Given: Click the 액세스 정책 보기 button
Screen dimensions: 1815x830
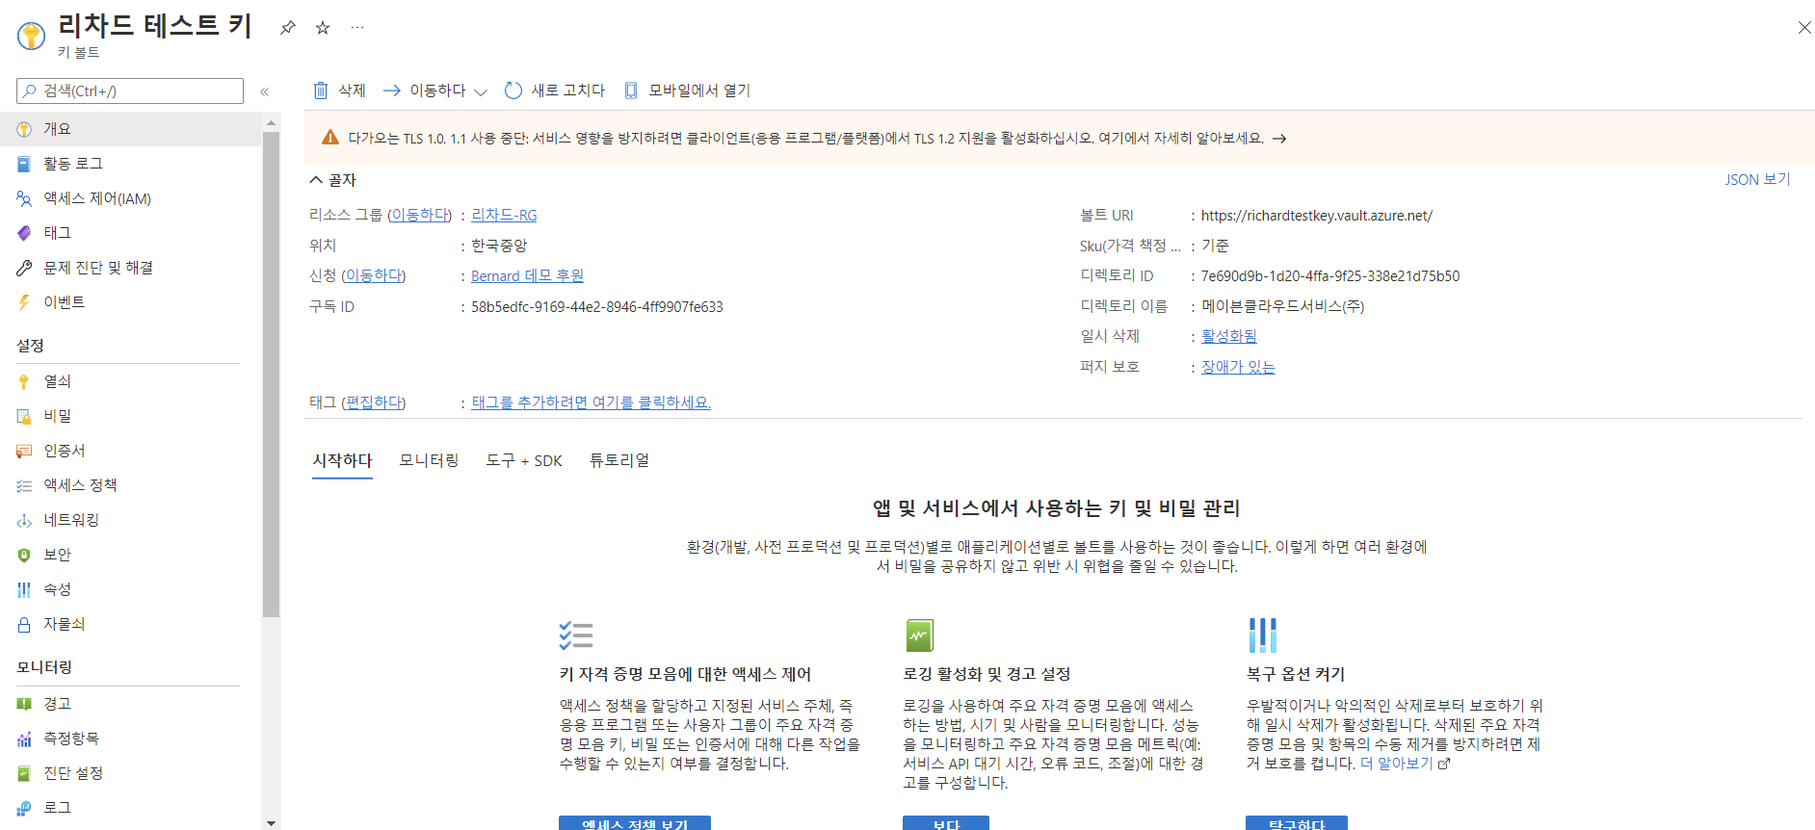Looking at the screenshot, I should pyautogui.click(x=635, y=823).
